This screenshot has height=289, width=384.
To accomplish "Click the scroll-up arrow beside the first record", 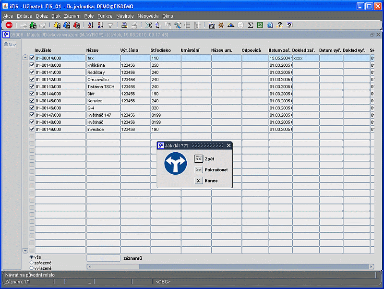I will (25, 58).
